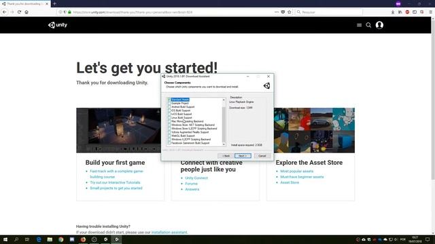Image resolution: width=435 pixels, height=244 pixels.
Task: Open the red ad-blocker extension icon
Action: [407, 12]
